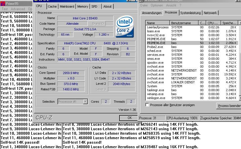Select the services.exe process row
This screenshot has height=149, width=241.
192,55
